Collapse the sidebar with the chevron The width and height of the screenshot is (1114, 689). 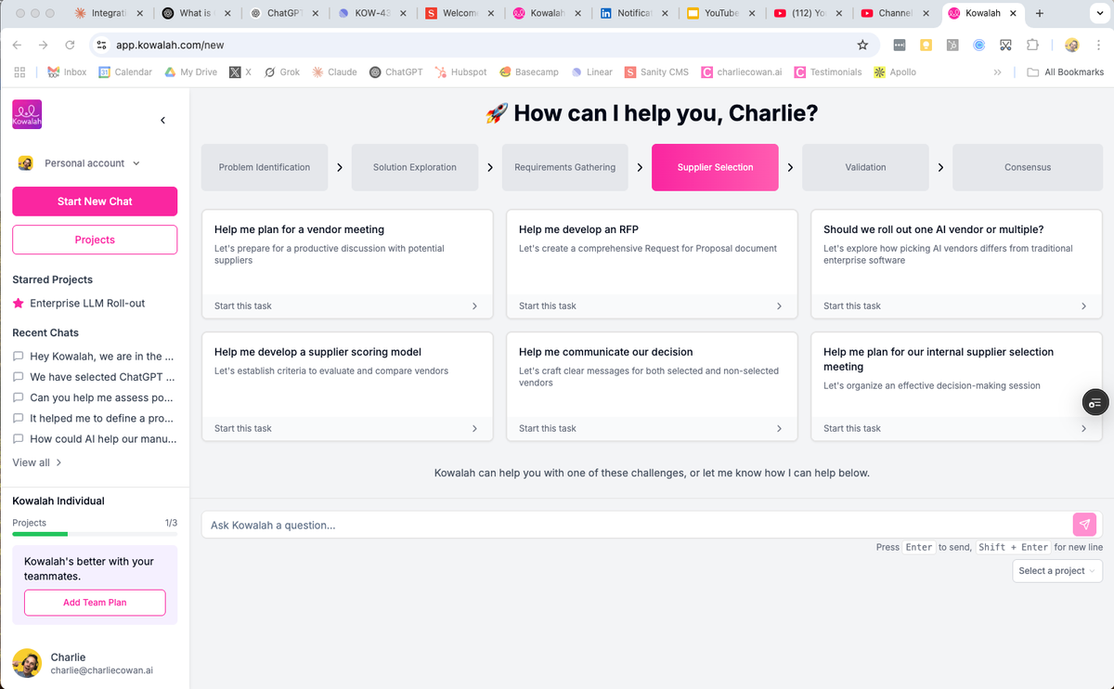click(163, 120)
